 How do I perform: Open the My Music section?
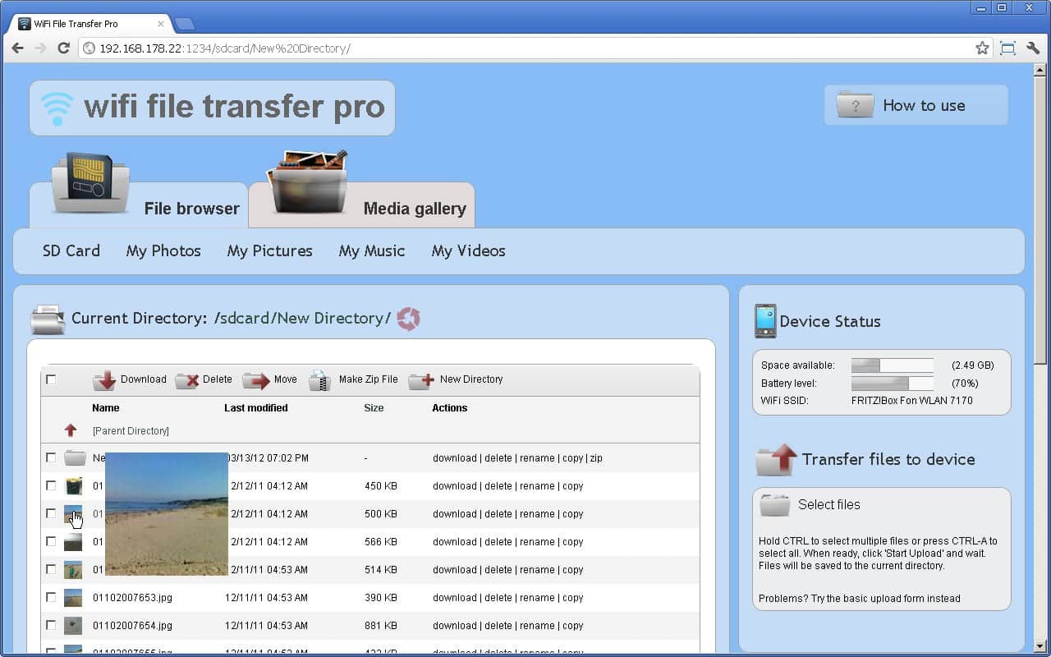372,251
